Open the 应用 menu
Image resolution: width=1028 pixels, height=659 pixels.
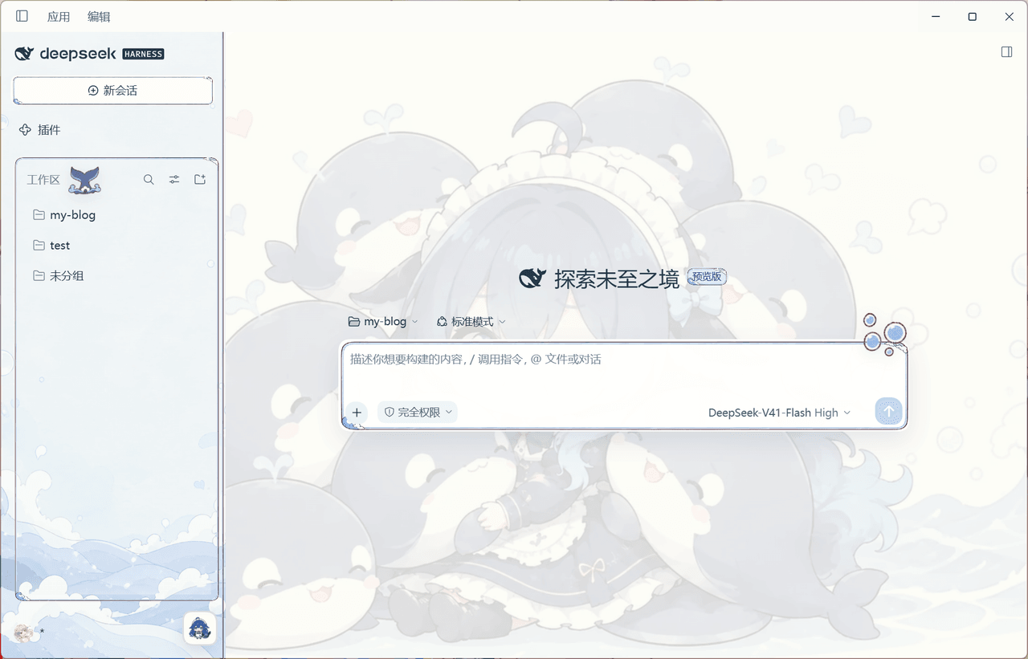coord(59,17)
